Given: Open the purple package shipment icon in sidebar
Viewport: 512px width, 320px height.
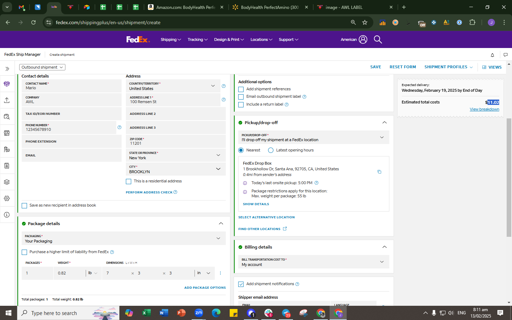Looking at the screenshot, I should pyautogui.click(x=7, y=84).
